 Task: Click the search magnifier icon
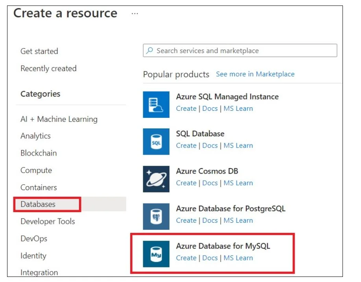pos(150,51)
